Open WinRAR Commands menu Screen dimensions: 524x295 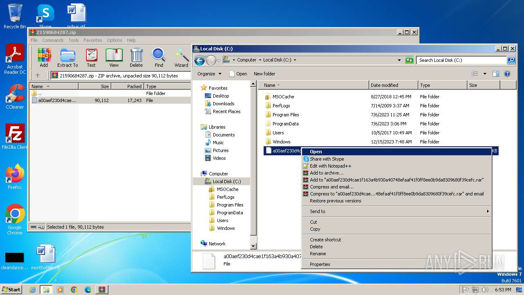(x=53, y=40)
